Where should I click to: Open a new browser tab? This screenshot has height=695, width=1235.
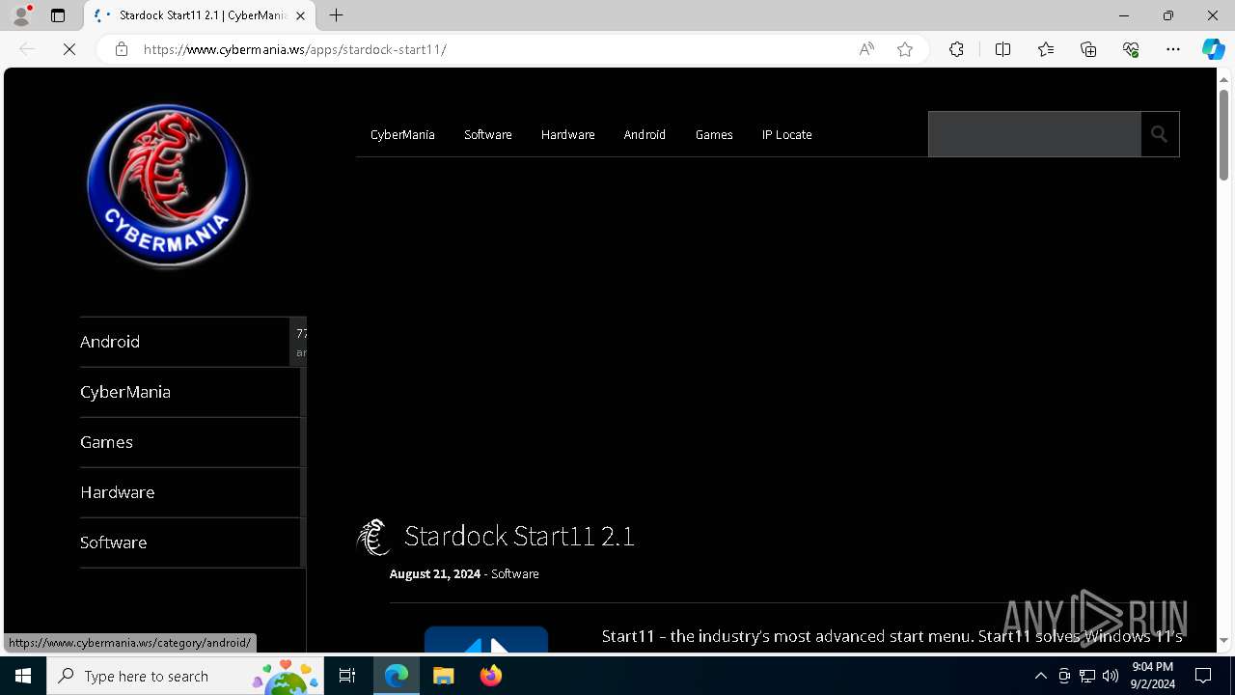click(336, 15)
